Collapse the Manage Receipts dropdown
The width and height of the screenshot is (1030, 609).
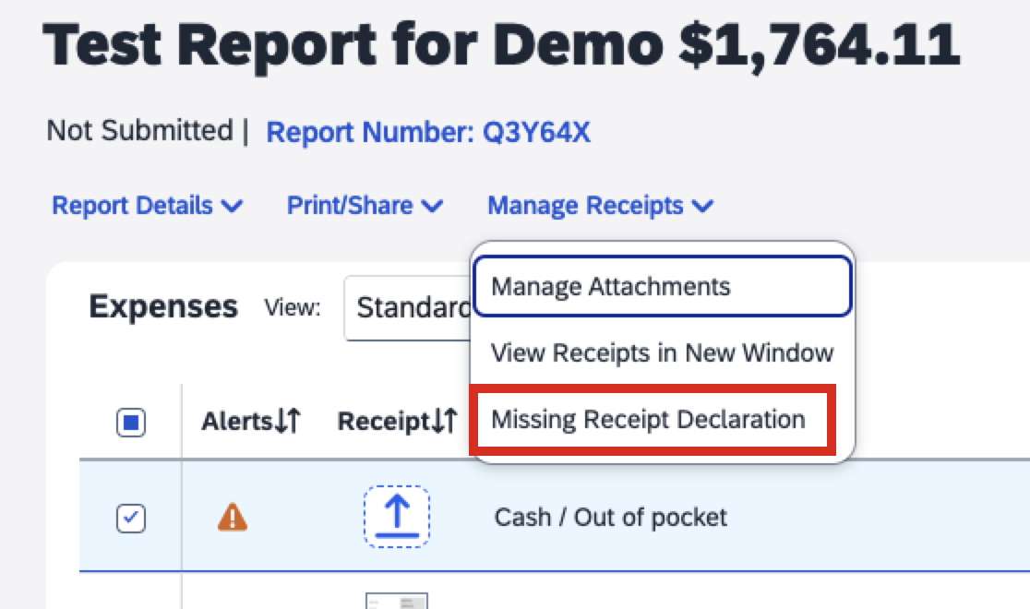600,206
